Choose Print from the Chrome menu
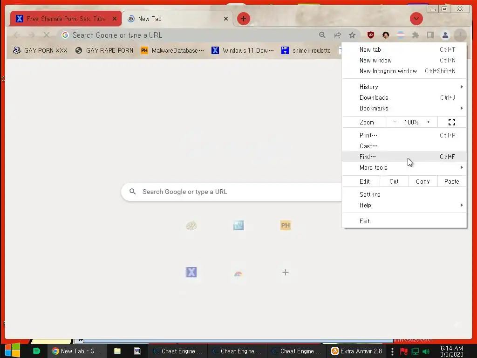Screen dimensions: 477x358 point(404,135)
